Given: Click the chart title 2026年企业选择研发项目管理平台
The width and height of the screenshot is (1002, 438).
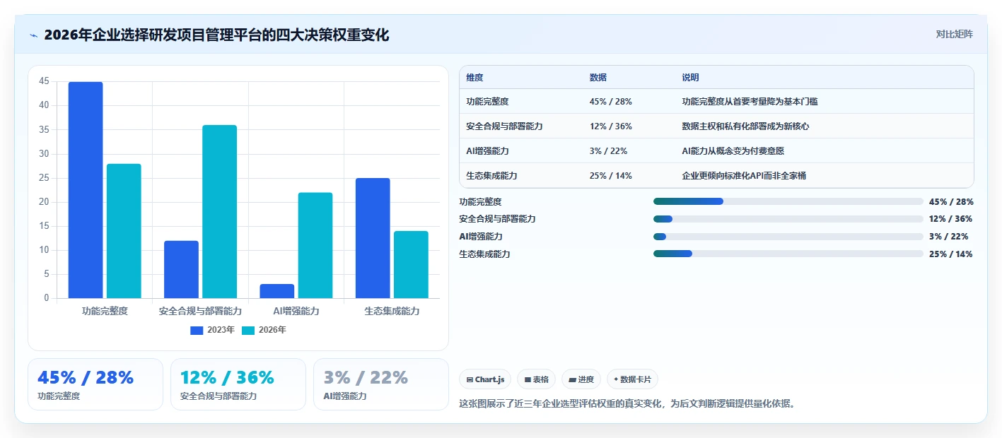Looking at the screenshot, I should point(216,35).
